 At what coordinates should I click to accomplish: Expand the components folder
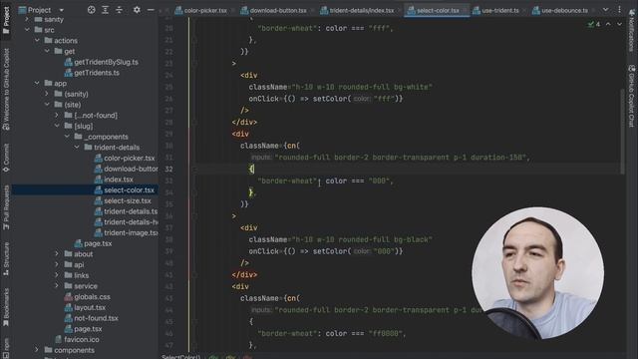37,350
